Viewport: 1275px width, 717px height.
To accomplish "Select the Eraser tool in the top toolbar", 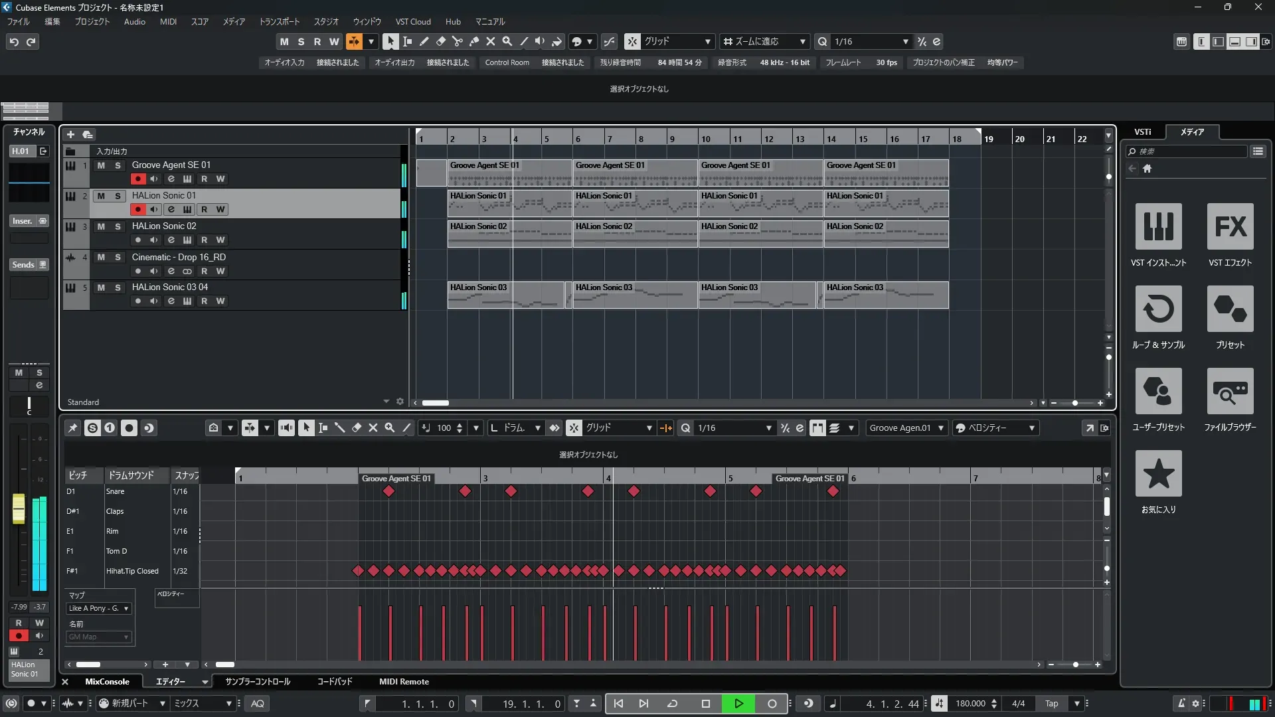I will click(440, 41).
